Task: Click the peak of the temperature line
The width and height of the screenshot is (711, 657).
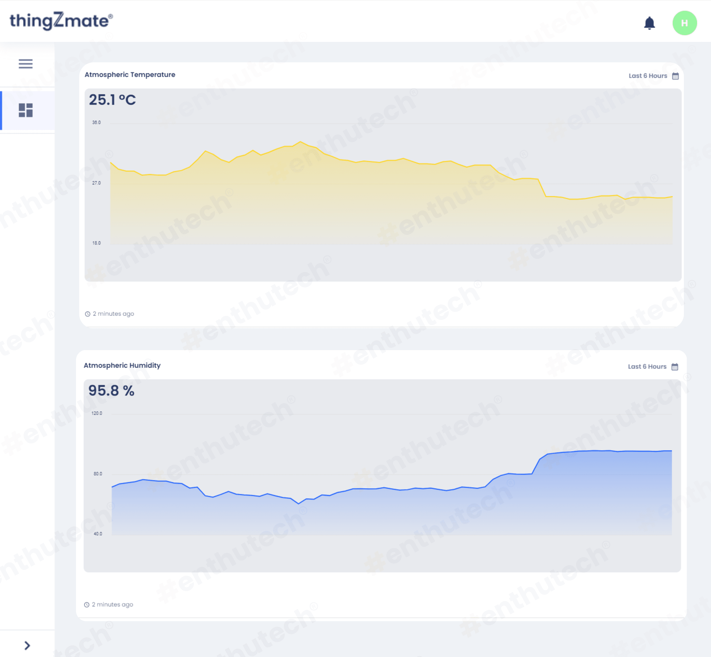Action: 300,142
